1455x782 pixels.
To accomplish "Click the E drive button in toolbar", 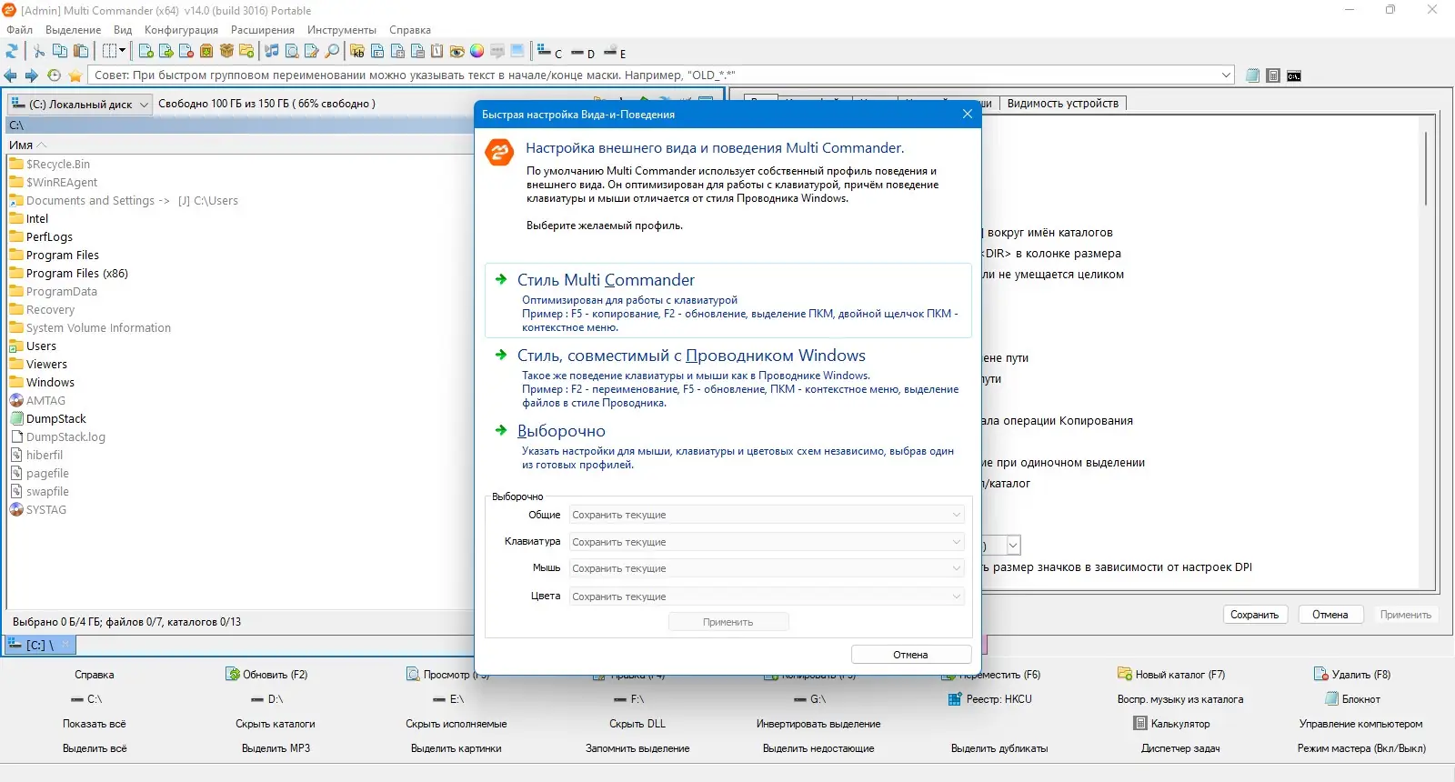I will pos(616,52).
